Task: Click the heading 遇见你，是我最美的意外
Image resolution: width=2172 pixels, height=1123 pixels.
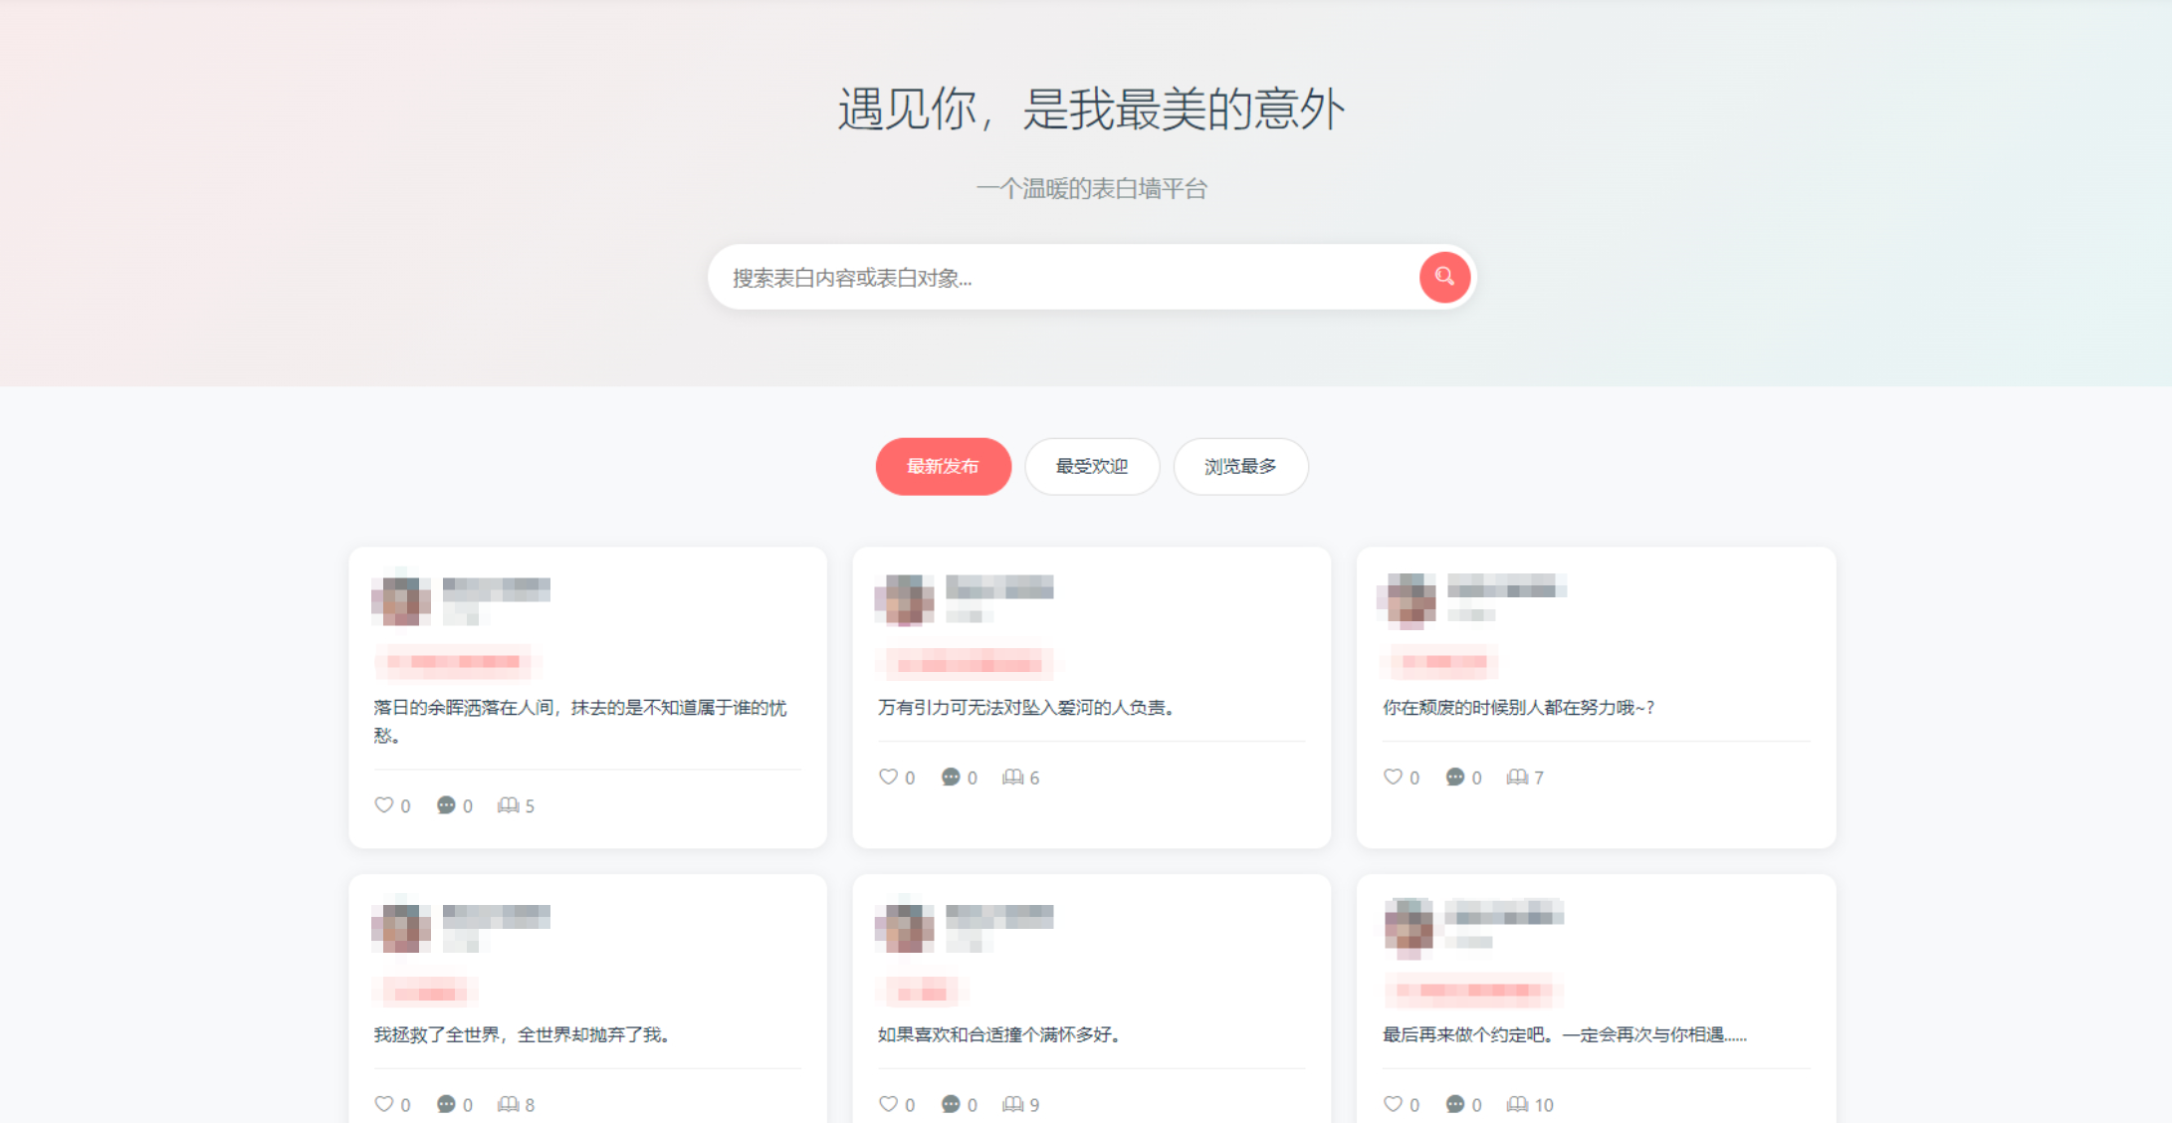Action: pos(1091,110)
